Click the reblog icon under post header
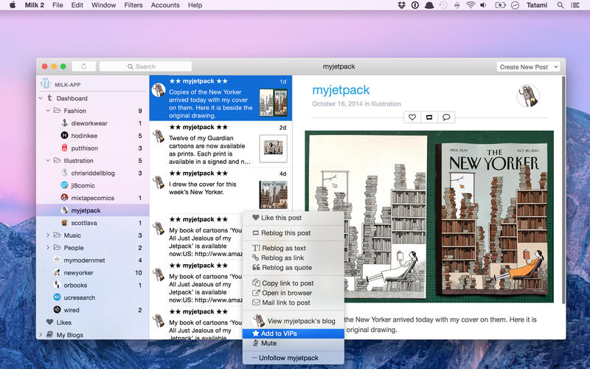 coord(429,117)
